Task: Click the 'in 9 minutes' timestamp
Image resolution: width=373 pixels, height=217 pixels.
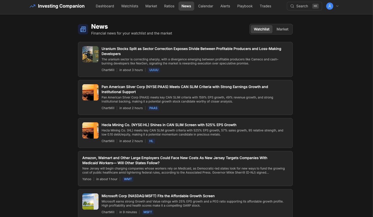Action: (128, 212)
